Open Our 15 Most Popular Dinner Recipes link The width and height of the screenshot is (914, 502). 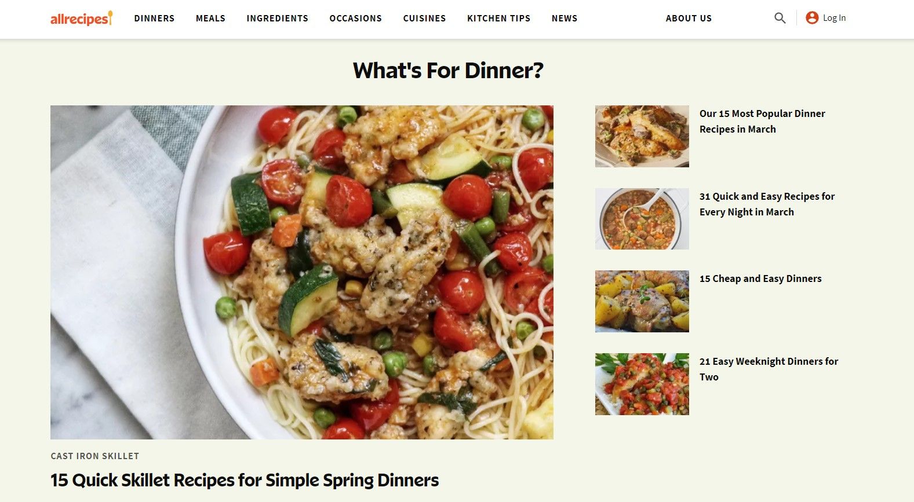pos(762,122)
